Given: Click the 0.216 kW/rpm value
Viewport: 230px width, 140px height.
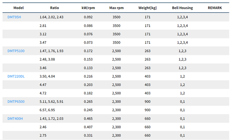Looking at the screenshot, I should point(88,76).
